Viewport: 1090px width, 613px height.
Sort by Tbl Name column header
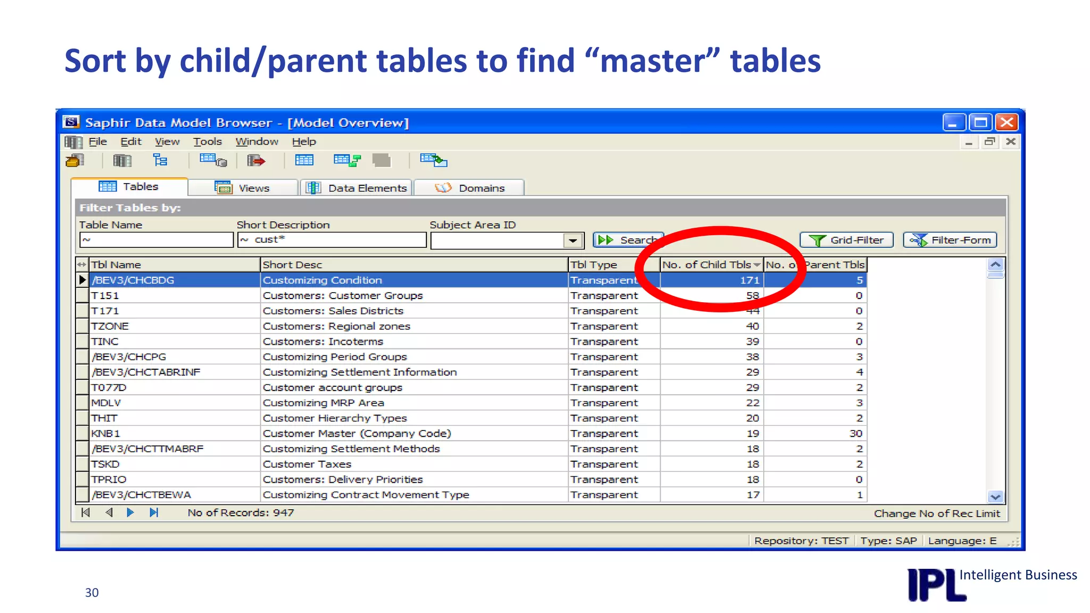point(175,264)
